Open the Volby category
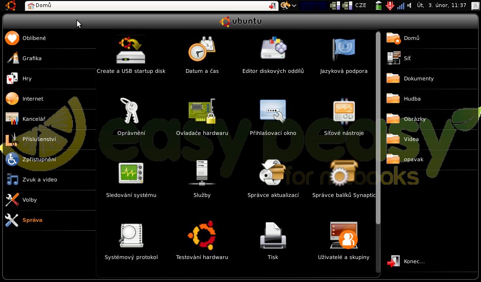 coord(50,200)
